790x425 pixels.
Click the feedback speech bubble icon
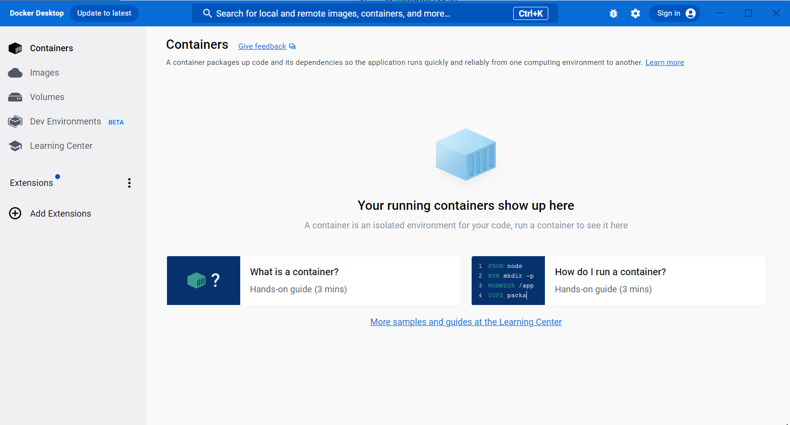(292, 46)
